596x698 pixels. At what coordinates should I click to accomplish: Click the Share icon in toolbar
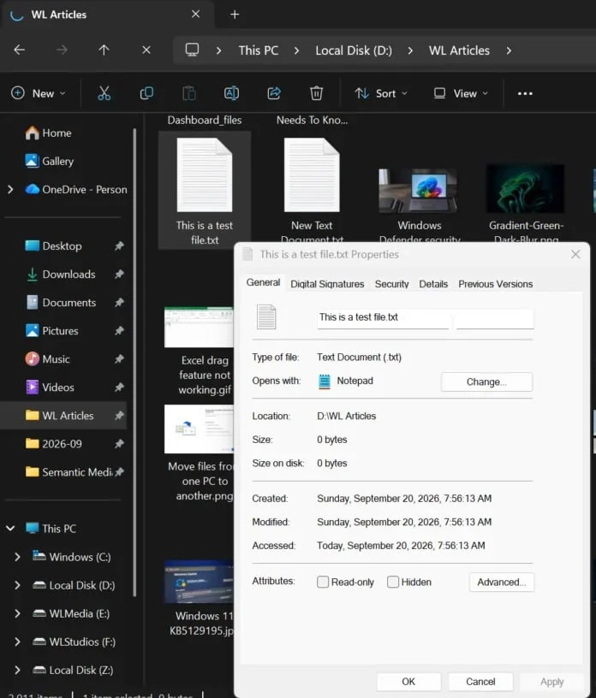274,93
